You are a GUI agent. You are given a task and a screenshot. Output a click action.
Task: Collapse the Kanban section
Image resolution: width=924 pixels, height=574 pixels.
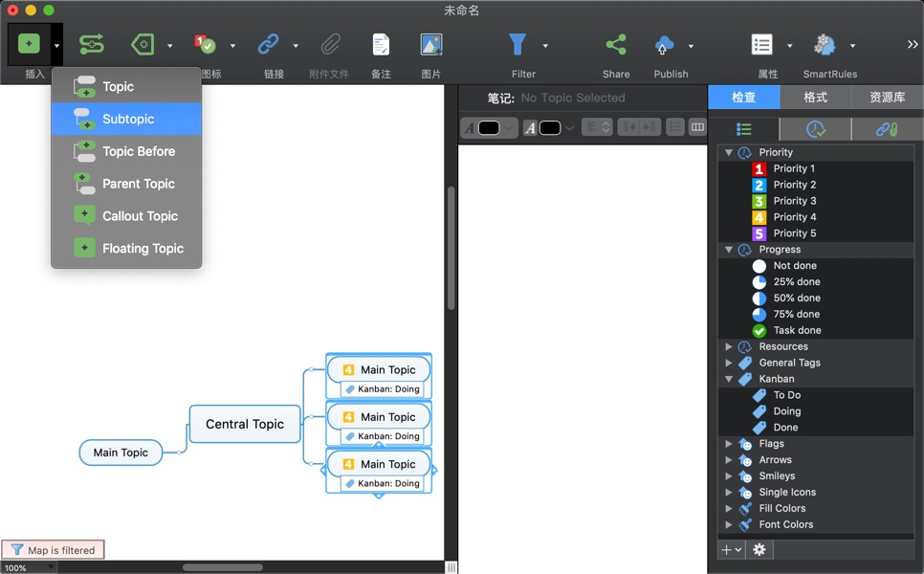click(729, 379)
